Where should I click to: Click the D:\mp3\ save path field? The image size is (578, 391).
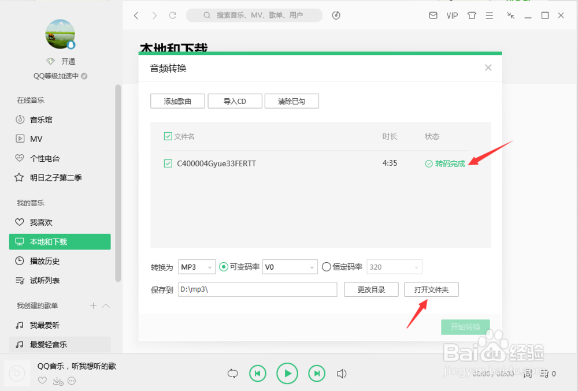click(x=257, y=289)
